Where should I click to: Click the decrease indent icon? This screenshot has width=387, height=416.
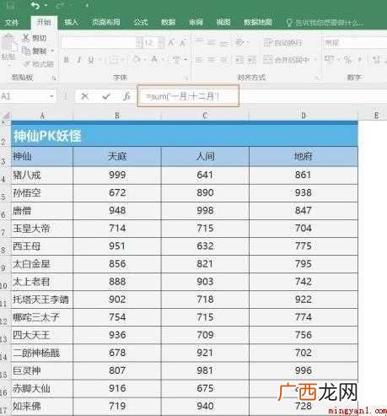point(239,60)
